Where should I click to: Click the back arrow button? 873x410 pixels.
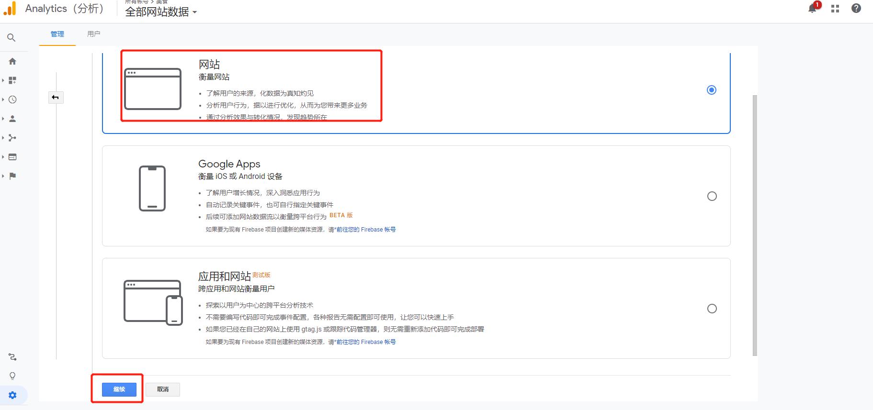click(56, 98)
